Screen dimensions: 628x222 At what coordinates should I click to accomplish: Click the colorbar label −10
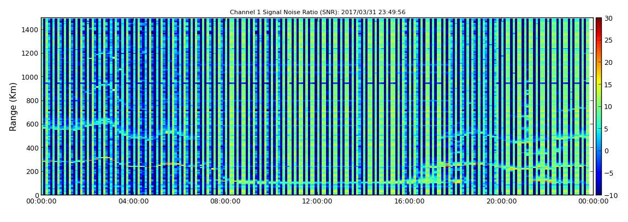610,195
